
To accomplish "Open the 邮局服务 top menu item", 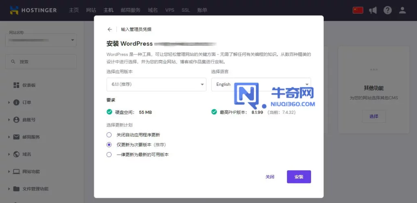I will (131, 10).
